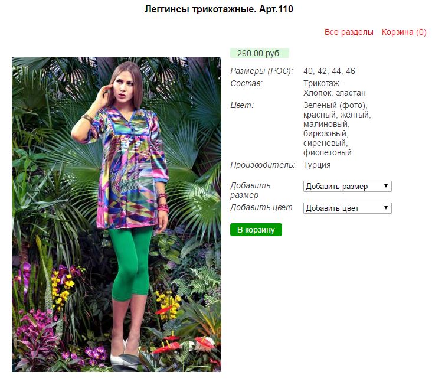Open the "Добавить цвет" select box
Screen dimensions: 432x385
point(347,208)
